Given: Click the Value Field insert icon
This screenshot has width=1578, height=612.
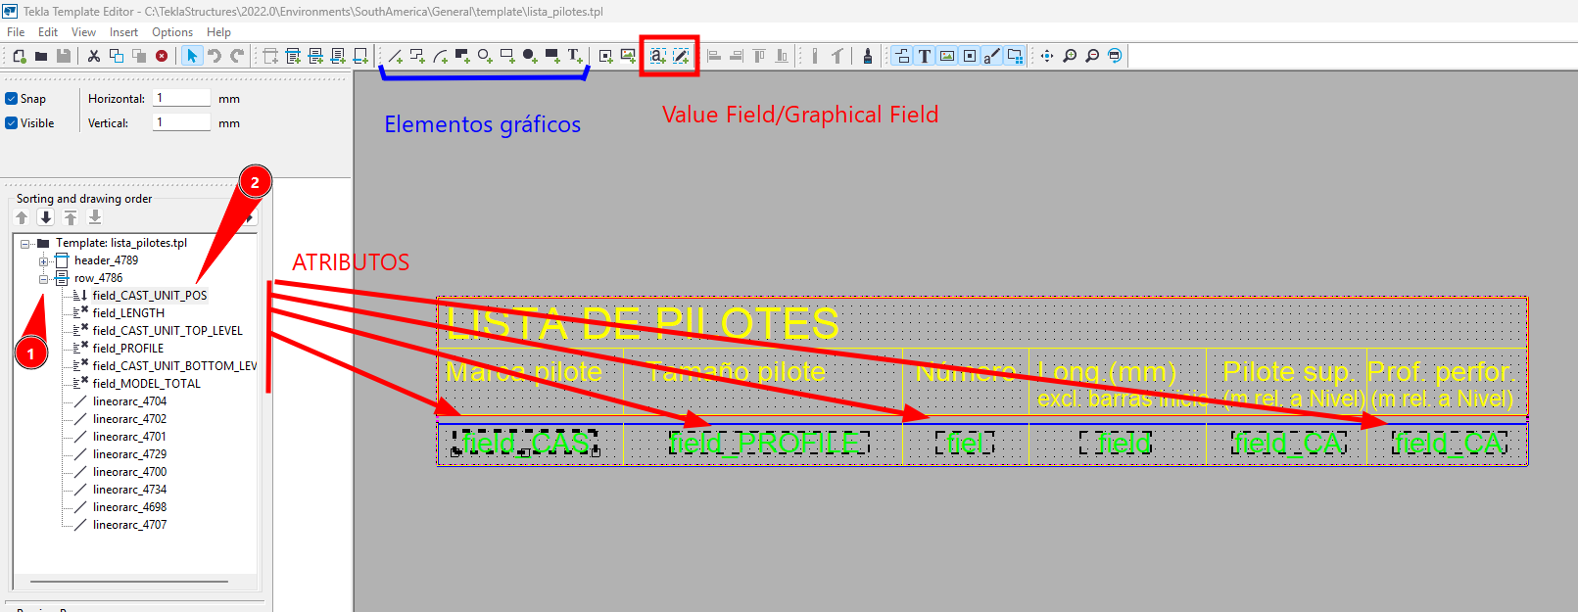Looking at the screenshot, I should pyautogui.click(x=657, y=56).
